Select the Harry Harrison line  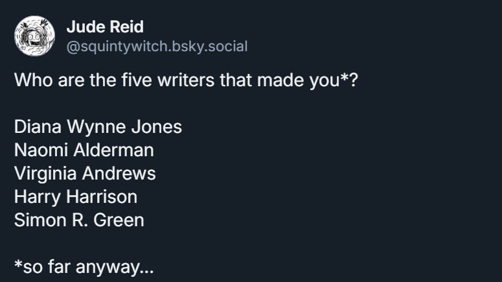click(x=76, y=196)
